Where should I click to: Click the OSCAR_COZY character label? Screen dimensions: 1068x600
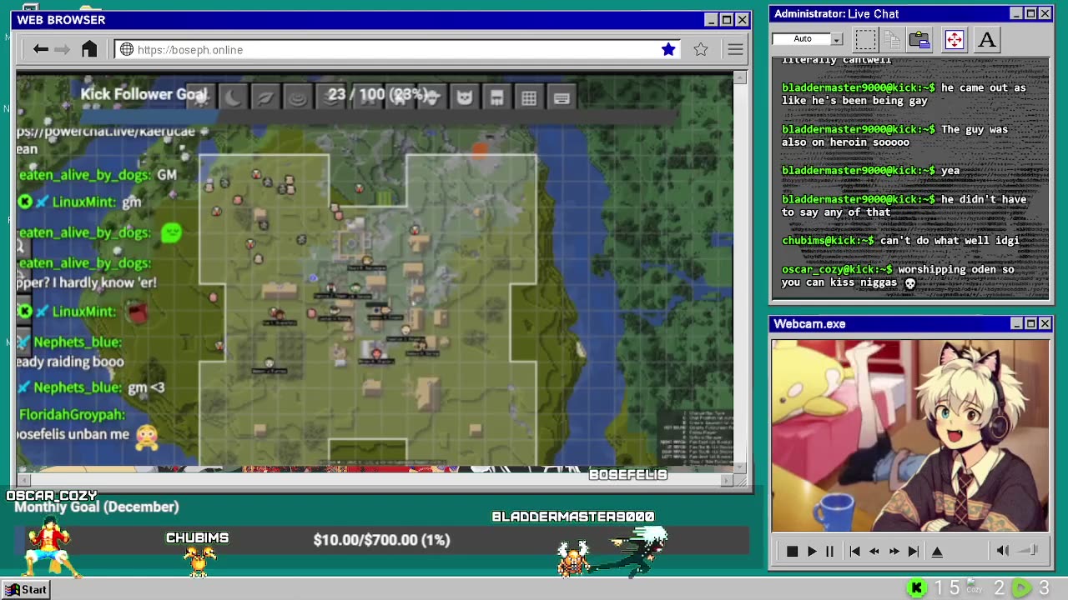52,495
